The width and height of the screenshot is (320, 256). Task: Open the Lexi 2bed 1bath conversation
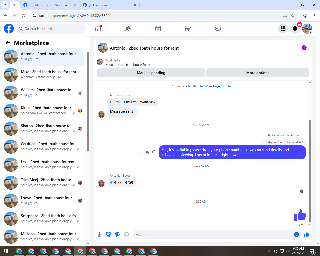[43, 165]
